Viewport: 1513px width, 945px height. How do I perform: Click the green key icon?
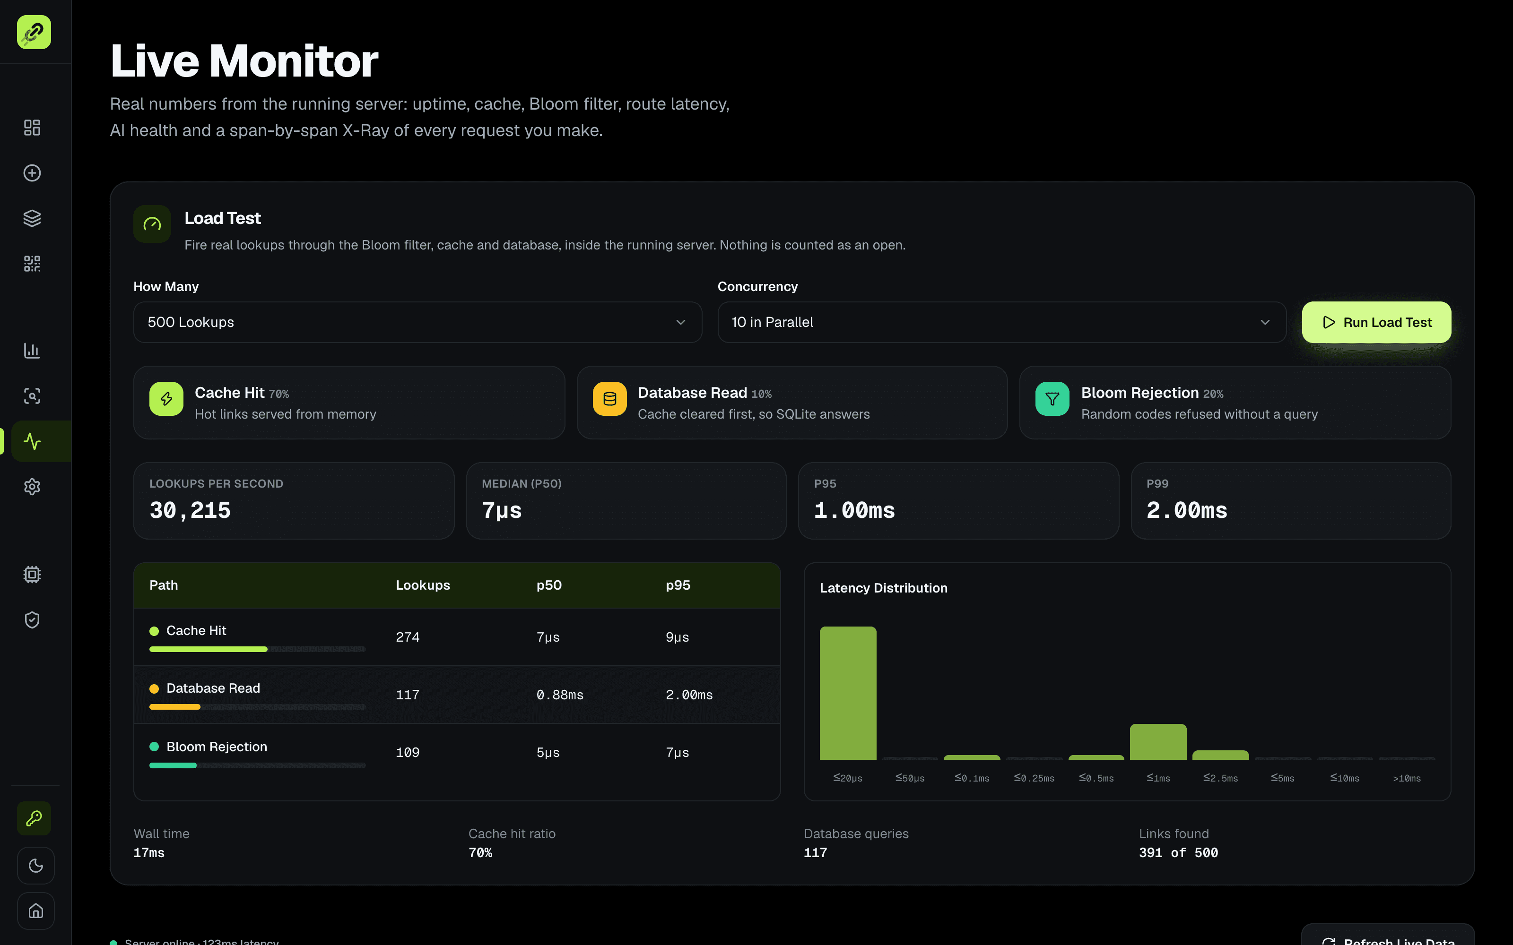click(x=34, y=818)
